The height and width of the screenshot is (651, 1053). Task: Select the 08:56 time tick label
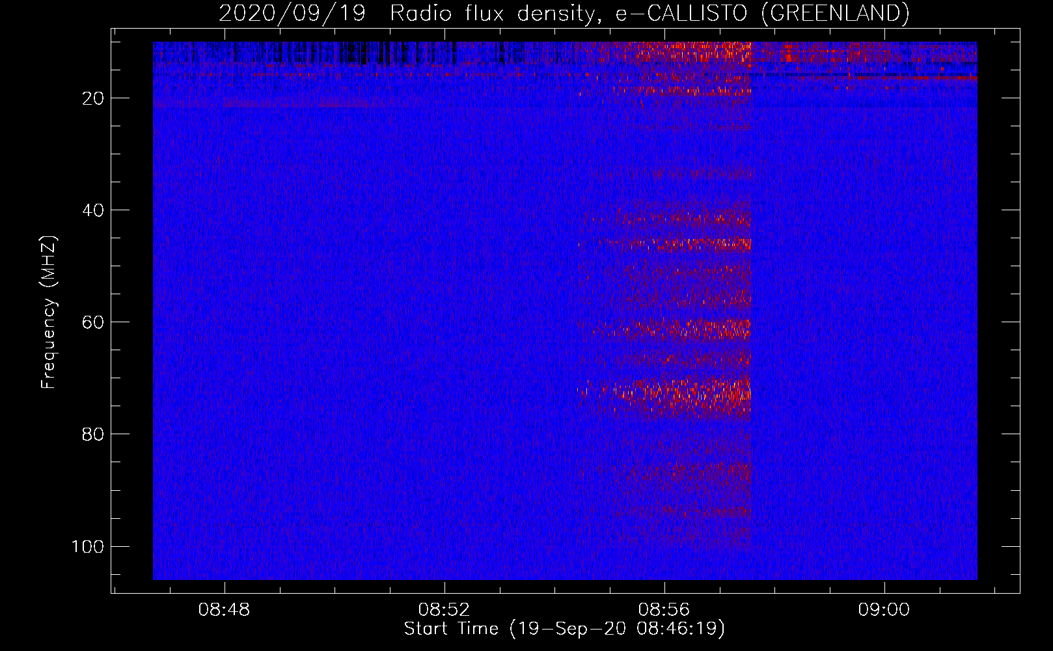(x=664, y=610)
